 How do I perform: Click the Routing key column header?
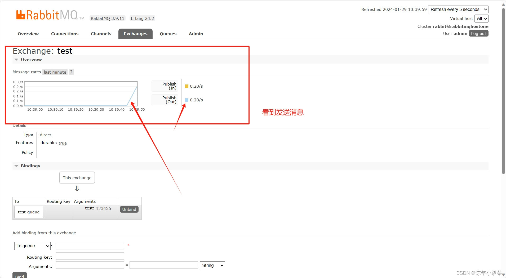[59, 201]
